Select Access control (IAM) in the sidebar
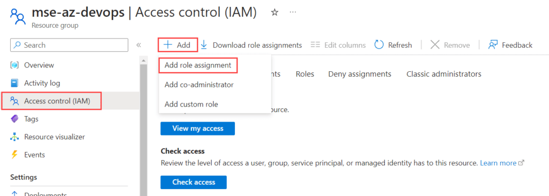The height and width of the screenshot is (196, 549). (x=70, y=101)
